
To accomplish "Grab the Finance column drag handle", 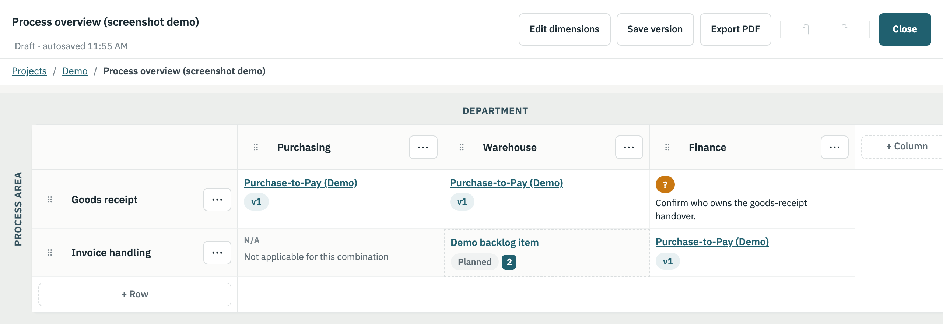I will click(x=667, y=147).
